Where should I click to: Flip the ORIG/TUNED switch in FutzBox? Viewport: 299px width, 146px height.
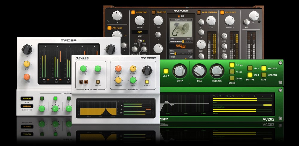140,41
